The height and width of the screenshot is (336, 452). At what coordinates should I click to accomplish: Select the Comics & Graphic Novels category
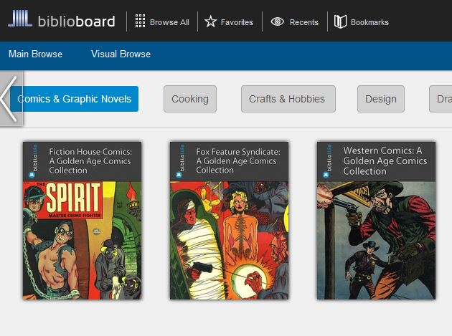74,99
